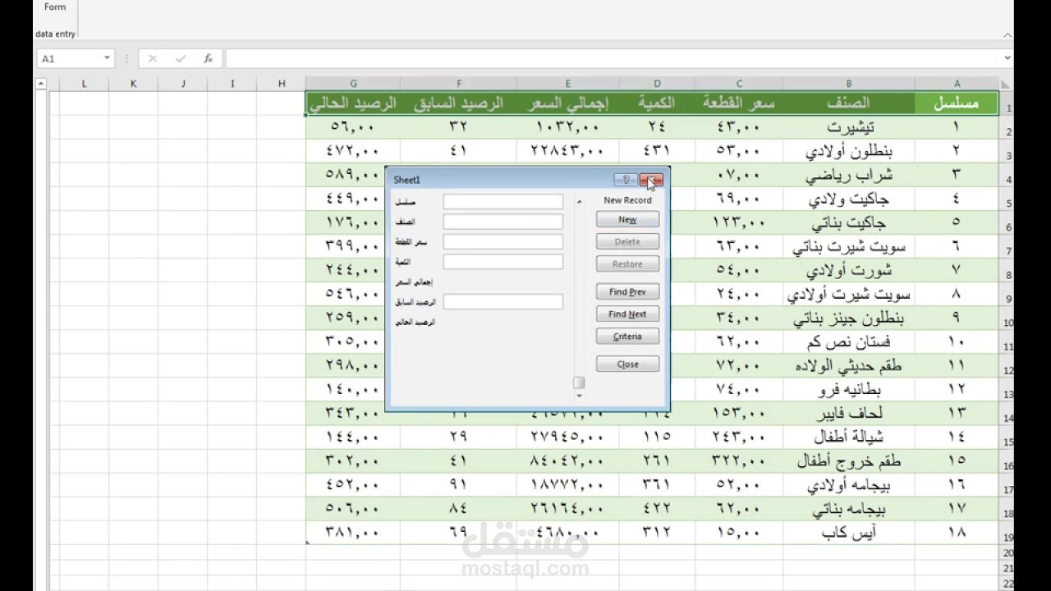The image size is (1051, 591).
Task: Click the total price cell in the بنطلون أولادي row
Action: point(568,151)
